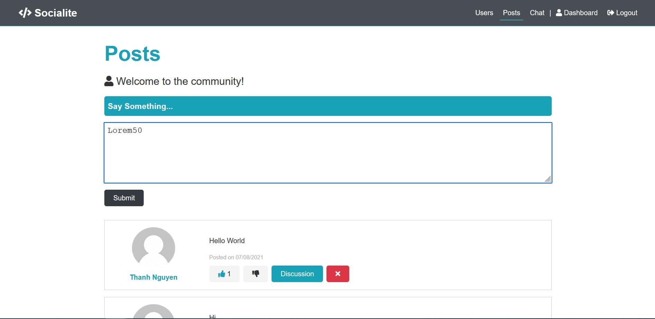Viewport: 655px width, 319px height.
Task: Click the user icon beside Welcome message
Action: click(x=109, y=81)
